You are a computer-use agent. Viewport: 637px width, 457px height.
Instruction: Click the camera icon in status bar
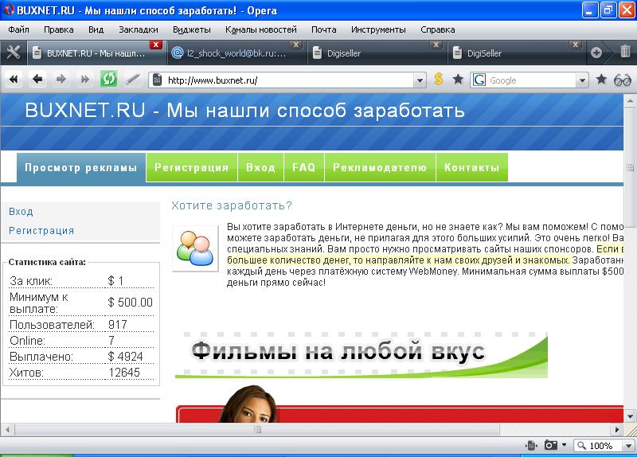(551, 445)
